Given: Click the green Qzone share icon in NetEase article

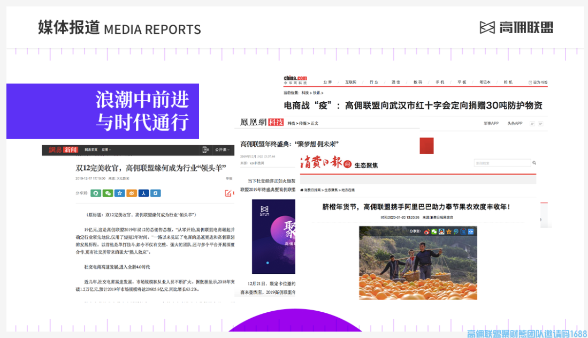Looking at the screenshot, I should tap(96, 193).
